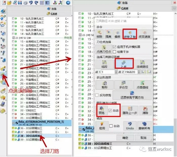Enable the 反向修剪 checkbox
The image size is (177, 157).
coord(97,95)
